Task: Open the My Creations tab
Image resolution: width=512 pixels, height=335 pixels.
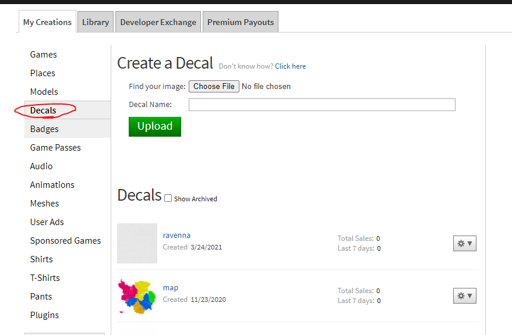Action: (47, 22)
